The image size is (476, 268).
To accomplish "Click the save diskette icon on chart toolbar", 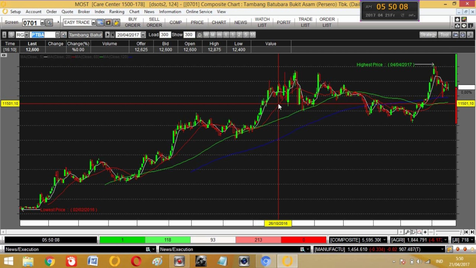I will point(463,35).
